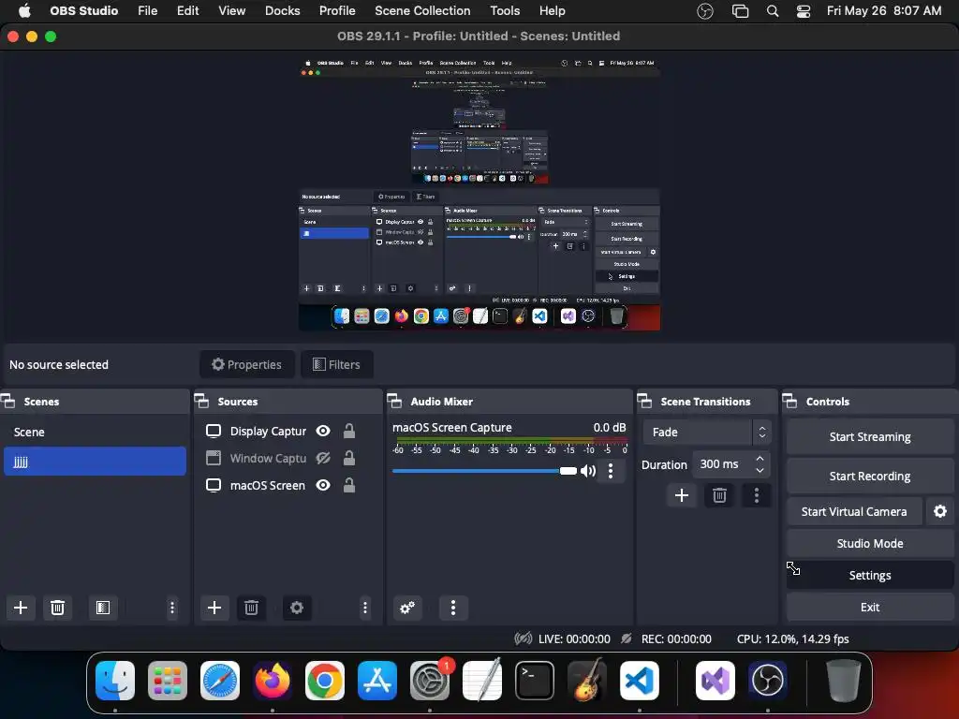Pop out the Sources dock icon

[202, 401]
